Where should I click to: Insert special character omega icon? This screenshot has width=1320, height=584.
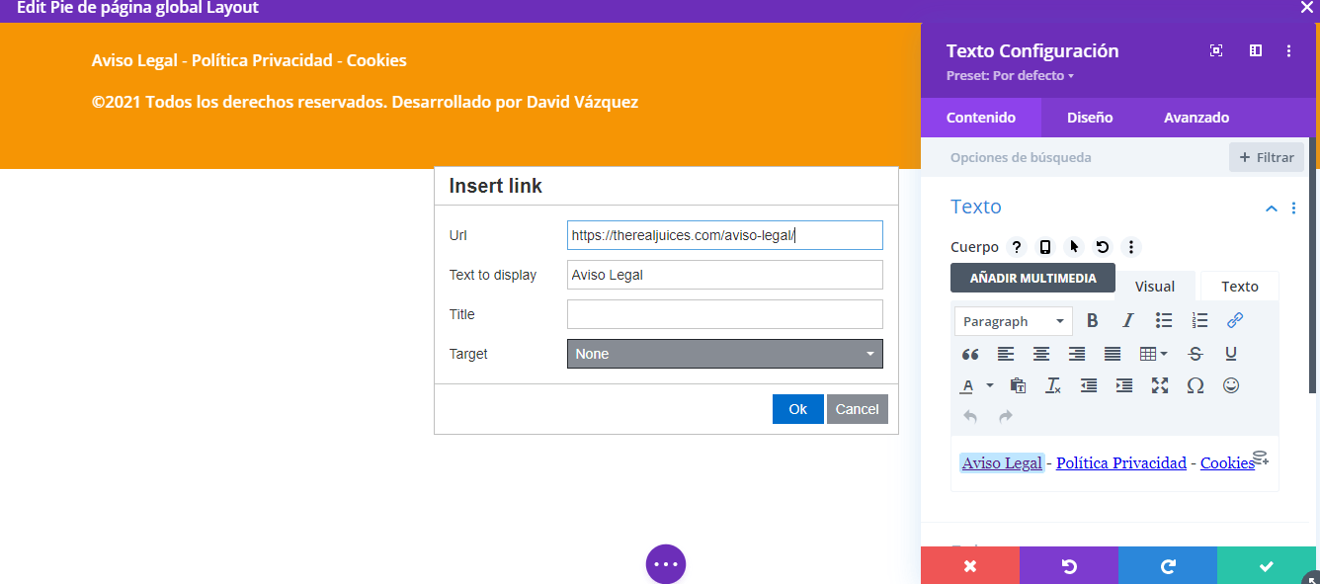(x=1196, y=385)
